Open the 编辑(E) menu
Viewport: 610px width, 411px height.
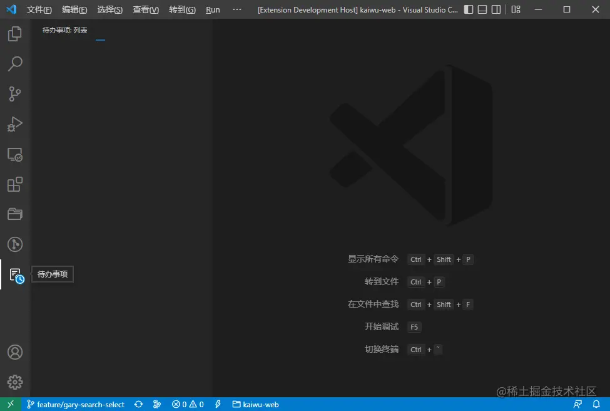[74, 10]
